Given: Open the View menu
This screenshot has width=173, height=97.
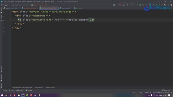Looking at the screenshot, I should 13,2.
